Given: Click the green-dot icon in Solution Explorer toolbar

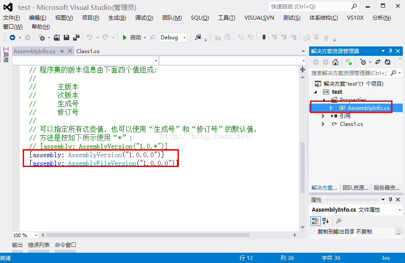Looking at the screenshot, I should click(349, 62).
